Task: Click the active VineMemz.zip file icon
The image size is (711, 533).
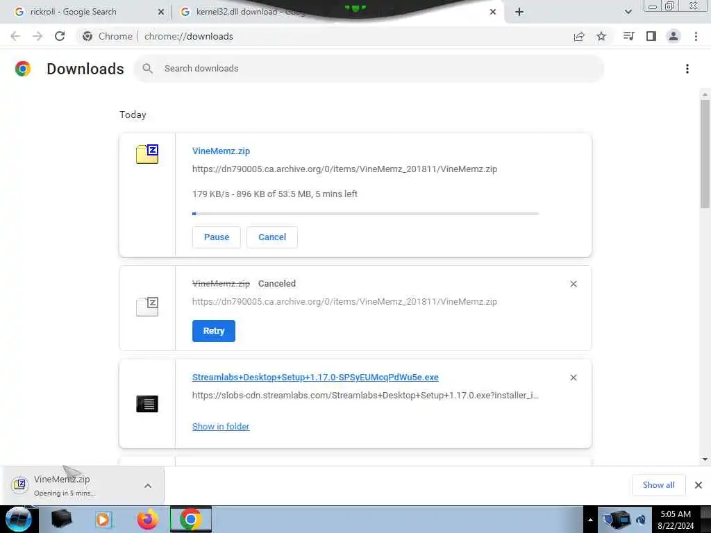Action: tap(147, 154)
